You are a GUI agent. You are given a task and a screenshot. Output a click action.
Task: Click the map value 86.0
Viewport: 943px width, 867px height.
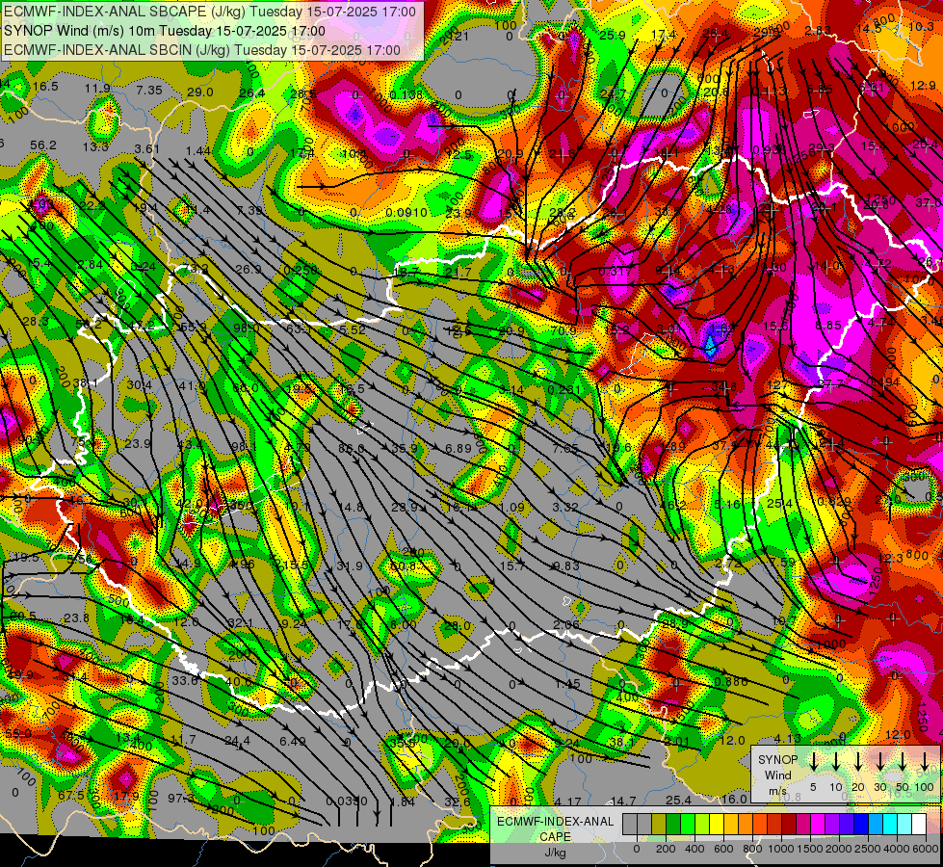[352, 448]
